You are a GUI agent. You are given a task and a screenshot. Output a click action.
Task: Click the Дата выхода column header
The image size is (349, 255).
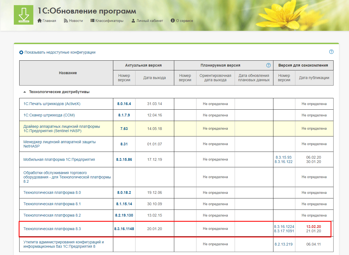pyautogui.click(x=154, y=78)
